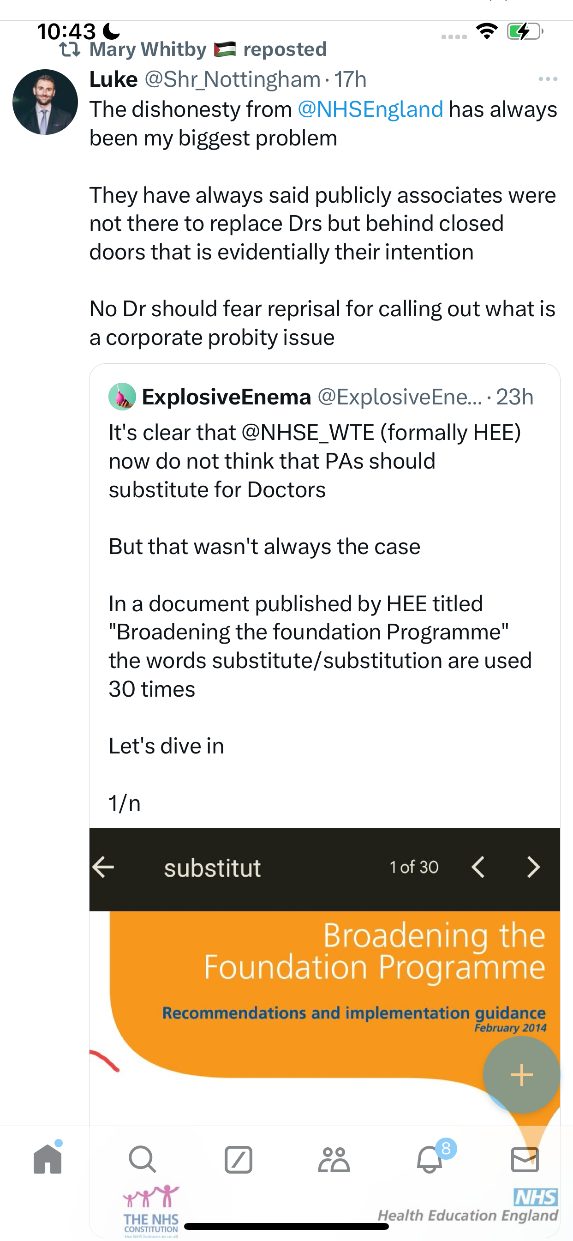
Task: Tap Mary Whitby reposted label
Action: point(208,49)
